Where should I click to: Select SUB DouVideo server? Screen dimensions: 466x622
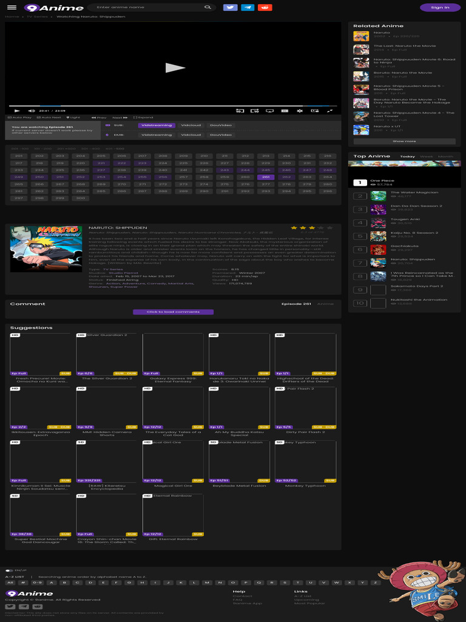(221, 125)
